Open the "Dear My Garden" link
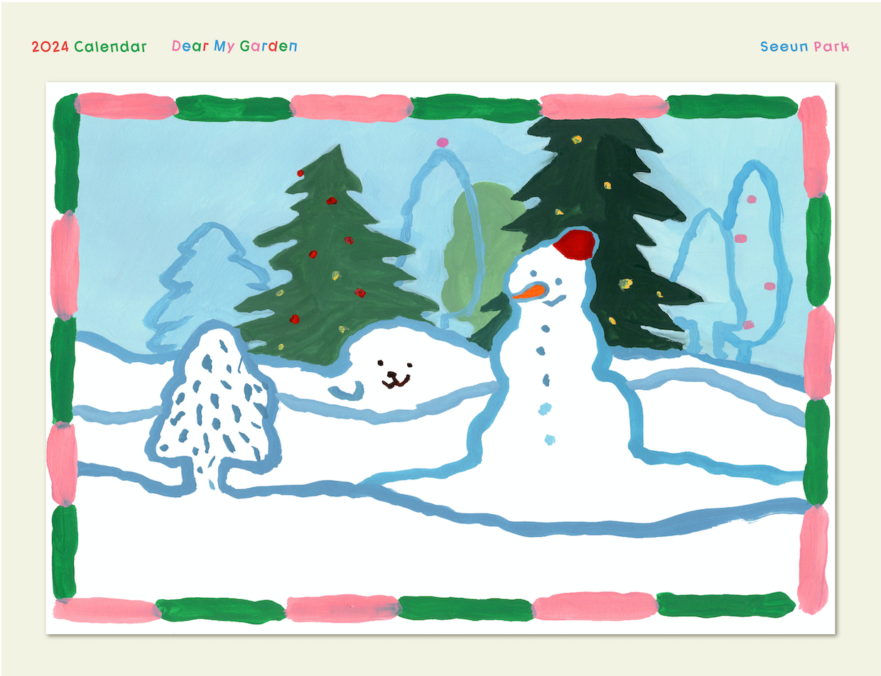881x676 pixels. click(234, 47)
